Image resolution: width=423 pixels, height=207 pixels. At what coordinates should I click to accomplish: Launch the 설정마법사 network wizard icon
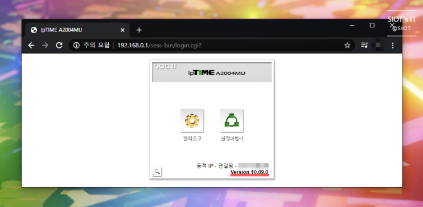point(232,120)
